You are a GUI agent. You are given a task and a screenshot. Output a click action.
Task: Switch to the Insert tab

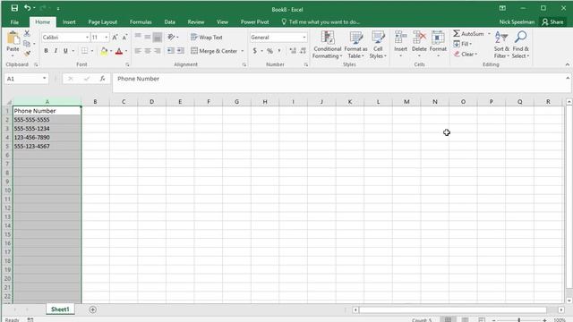69,21
